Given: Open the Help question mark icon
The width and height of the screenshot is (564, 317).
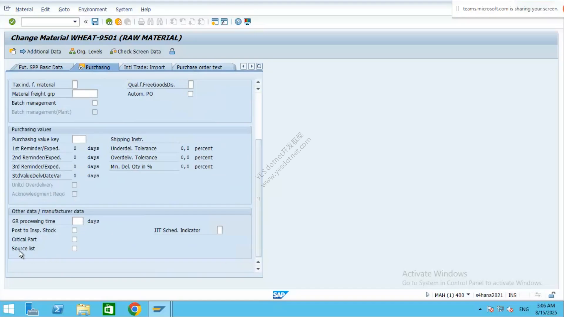Looking at the screenshot, I should (x=238, y=22).
